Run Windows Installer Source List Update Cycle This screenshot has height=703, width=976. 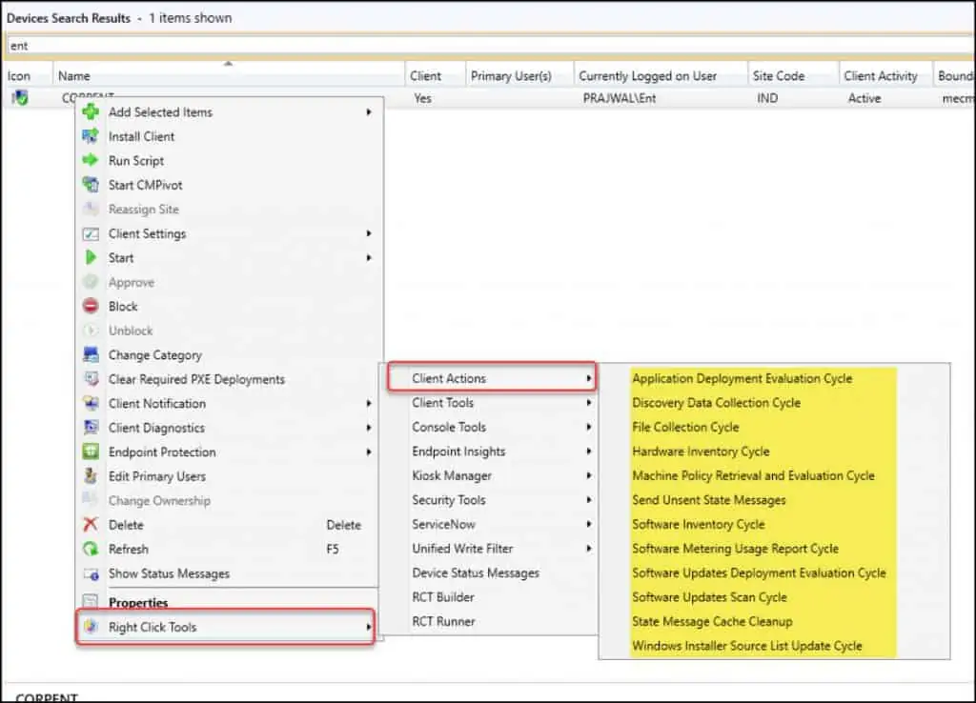(747, 646)
